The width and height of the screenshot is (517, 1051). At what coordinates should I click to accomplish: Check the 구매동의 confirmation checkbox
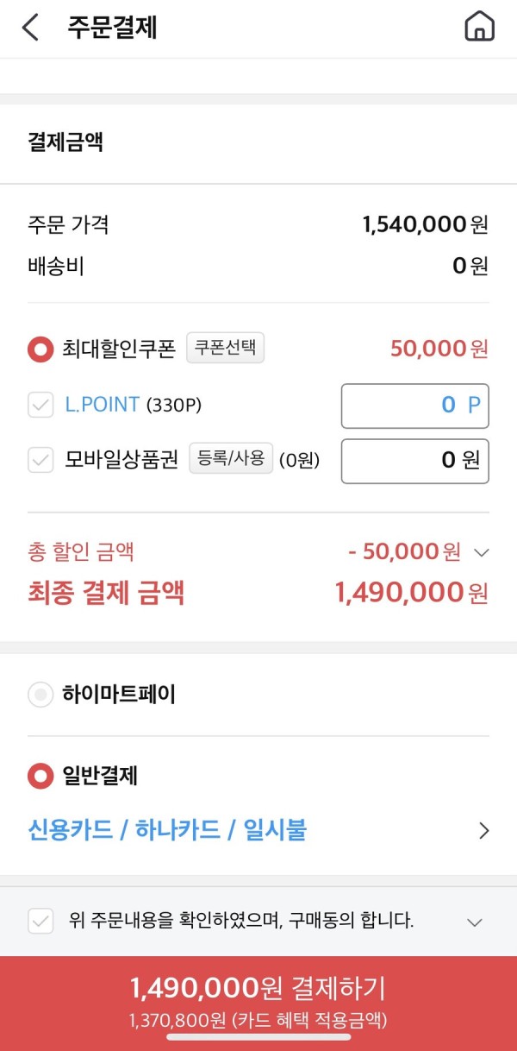coord(40,921)
